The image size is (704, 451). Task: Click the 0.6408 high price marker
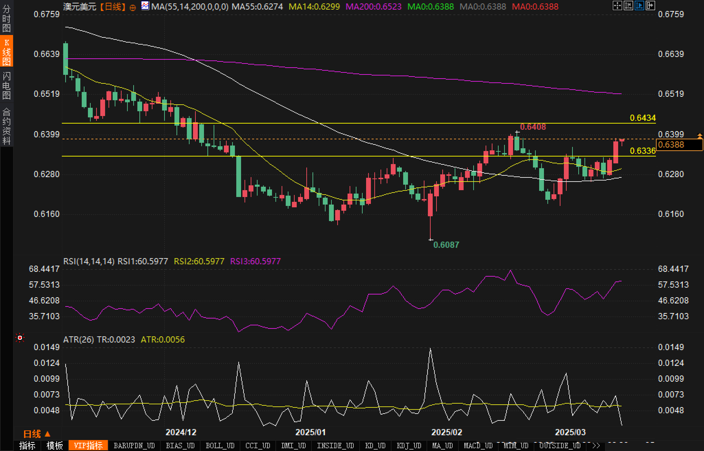tap(533, 127)
